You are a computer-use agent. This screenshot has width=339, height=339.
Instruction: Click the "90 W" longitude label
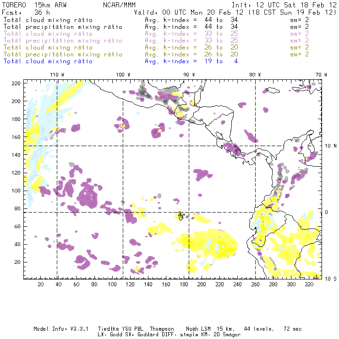pyautogui.click(x=189, y=75)
